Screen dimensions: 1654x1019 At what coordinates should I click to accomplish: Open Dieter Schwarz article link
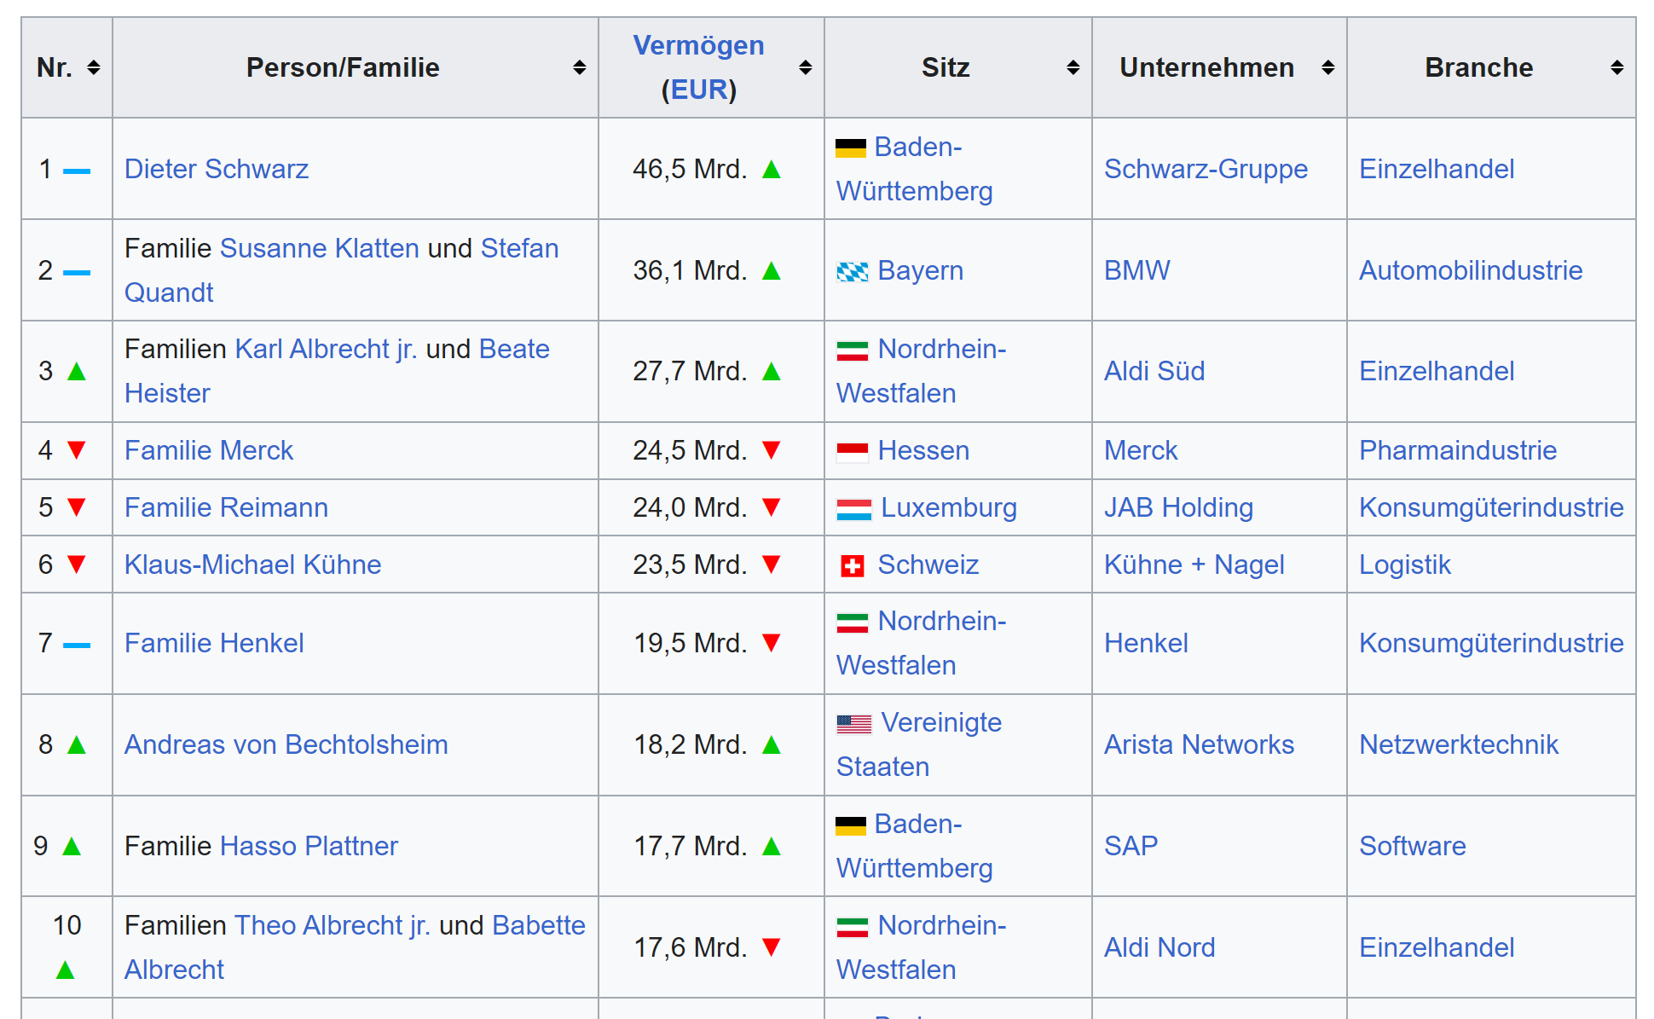click(217, 169)
